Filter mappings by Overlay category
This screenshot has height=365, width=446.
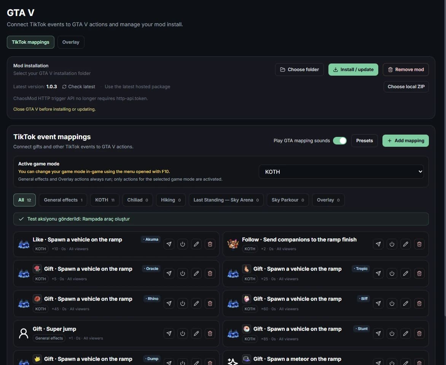(x=328, y=200)
